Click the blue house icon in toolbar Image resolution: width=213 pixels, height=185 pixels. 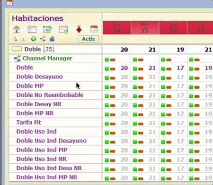52,39
